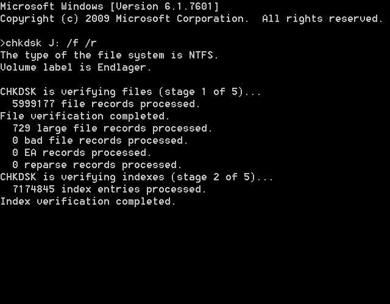Click the '/f' switch in the command
390x304 pixels.
[73, 43]
